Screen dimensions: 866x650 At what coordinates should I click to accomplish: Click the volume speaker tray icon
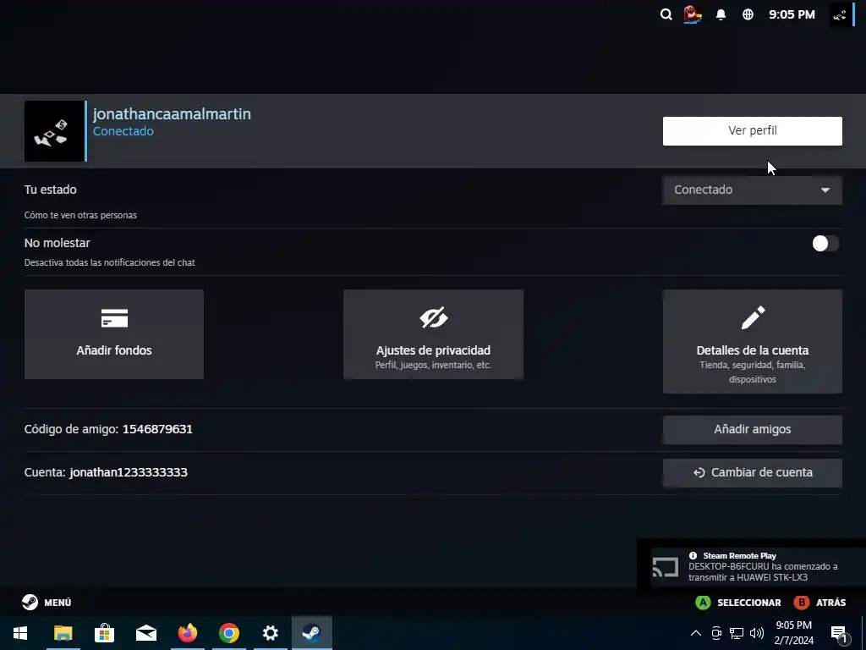(x=757, y=633)
